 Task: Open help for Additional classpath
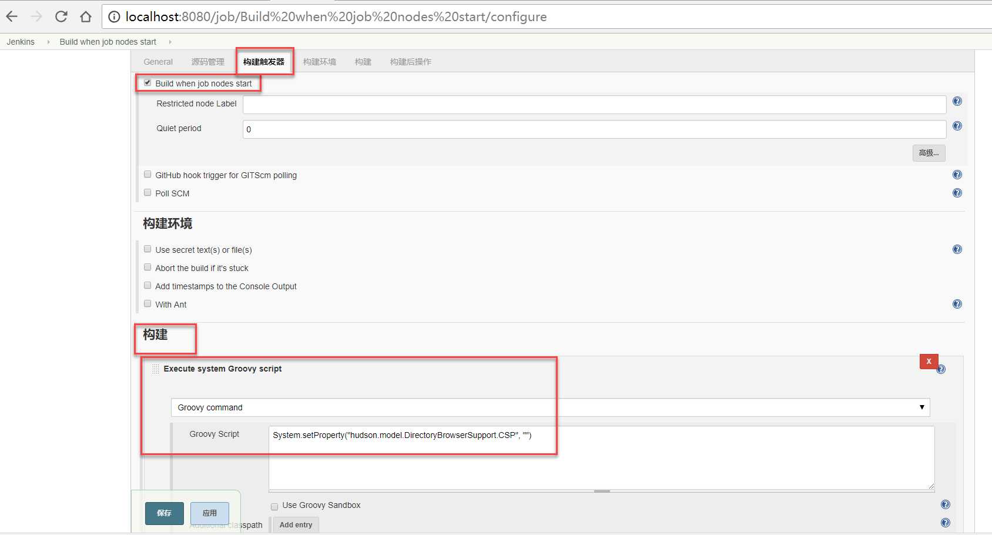click(946, 523)
